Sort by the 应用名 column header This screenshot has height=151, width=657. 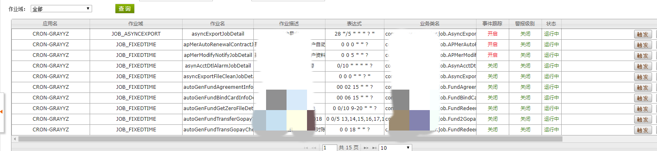click(x=50, y=24)
